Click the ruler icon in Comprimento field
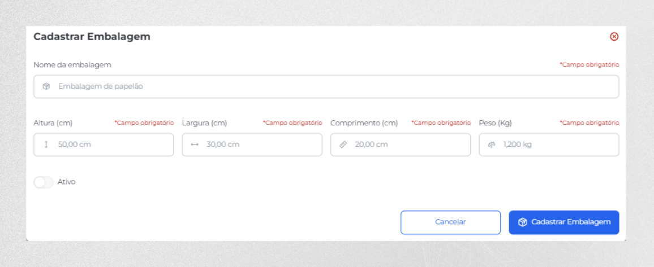 point(343,145)
